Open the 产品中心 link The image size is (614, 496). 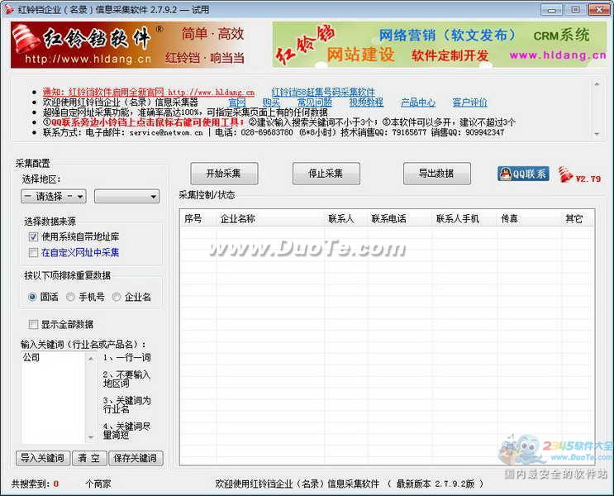pos(418,103)
